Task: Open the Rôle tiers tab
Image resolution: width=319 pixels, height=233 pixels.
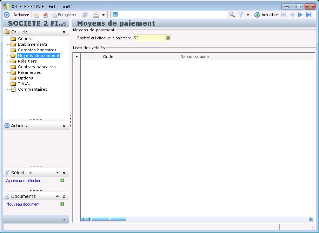Action: pyautogui.click(x=27, y=61)
